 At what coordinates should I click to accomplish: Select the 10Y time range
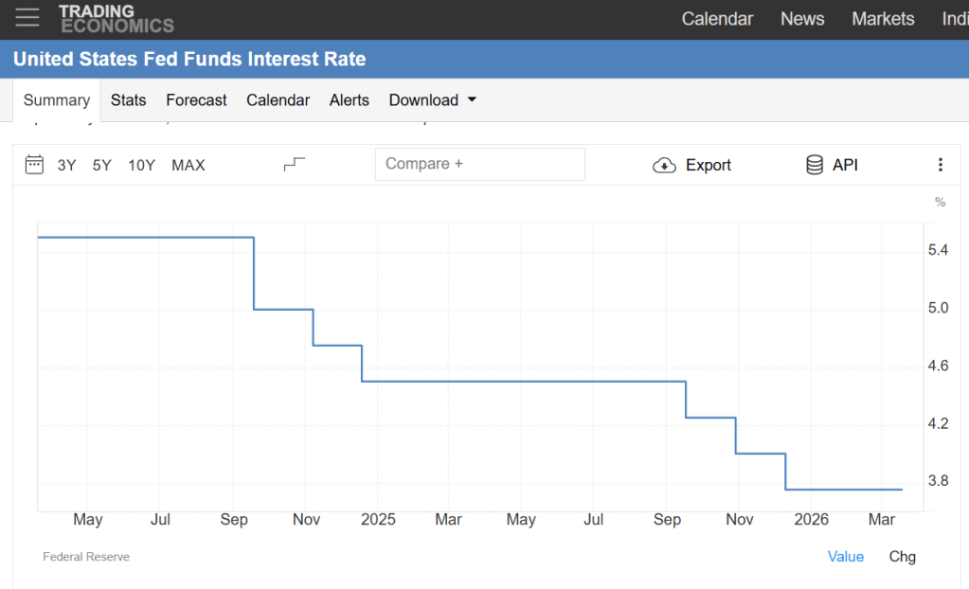[x=141, y=166]
